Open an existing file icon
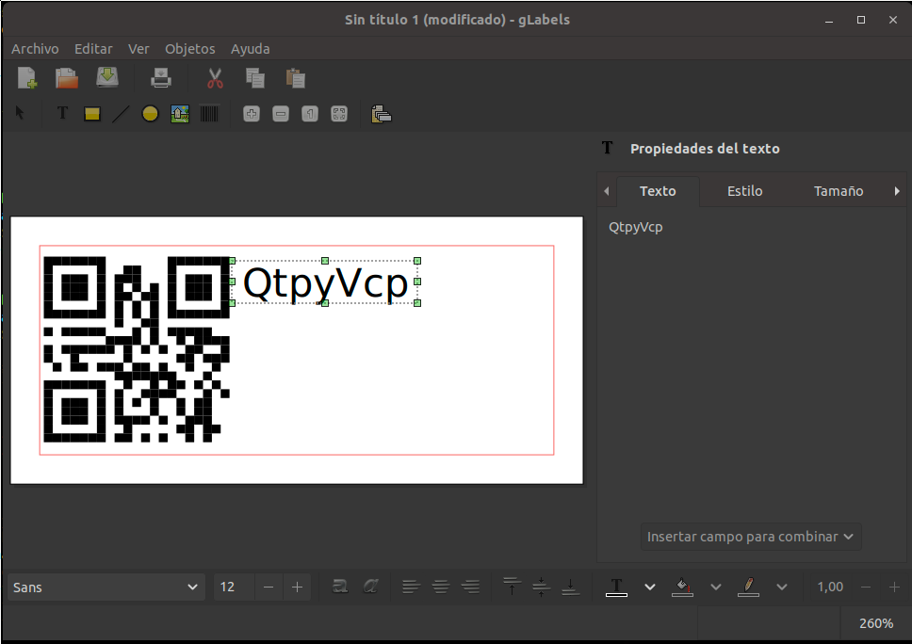912x644 pixels. [x=67, y=78]
